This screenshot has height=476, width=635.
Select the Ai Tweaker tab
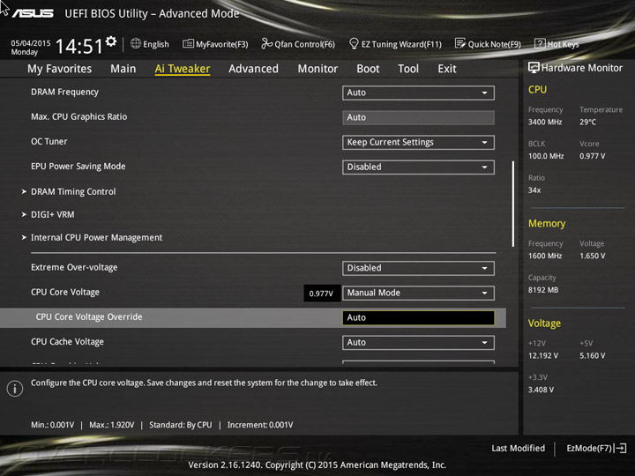click(183, 69)
